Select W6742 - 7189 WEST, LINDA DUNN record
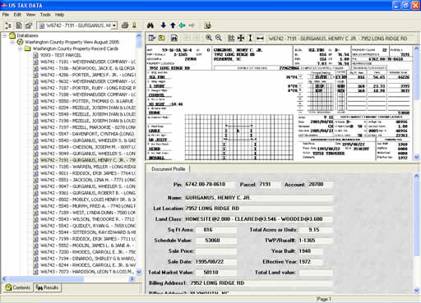 (x=88, y=213)
